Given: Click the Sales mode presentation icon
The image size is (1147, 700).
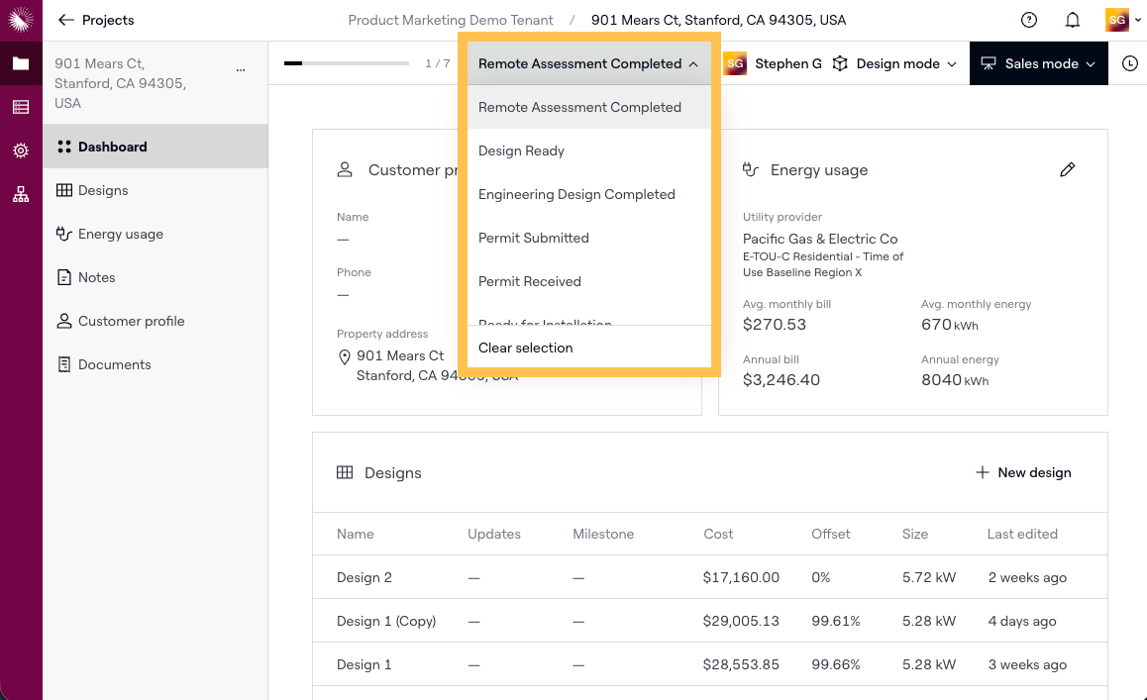Looking at the screenshot, I should click(989, 63).
